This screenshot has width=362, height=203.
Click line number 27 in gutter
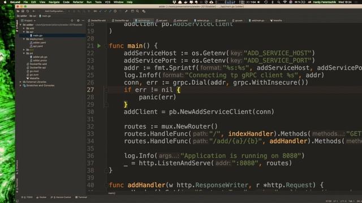tap(90, 90)
